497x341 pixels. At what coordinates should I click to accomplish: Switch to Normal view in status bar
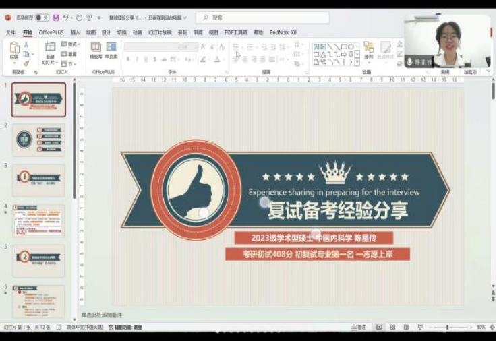(378, 327)
